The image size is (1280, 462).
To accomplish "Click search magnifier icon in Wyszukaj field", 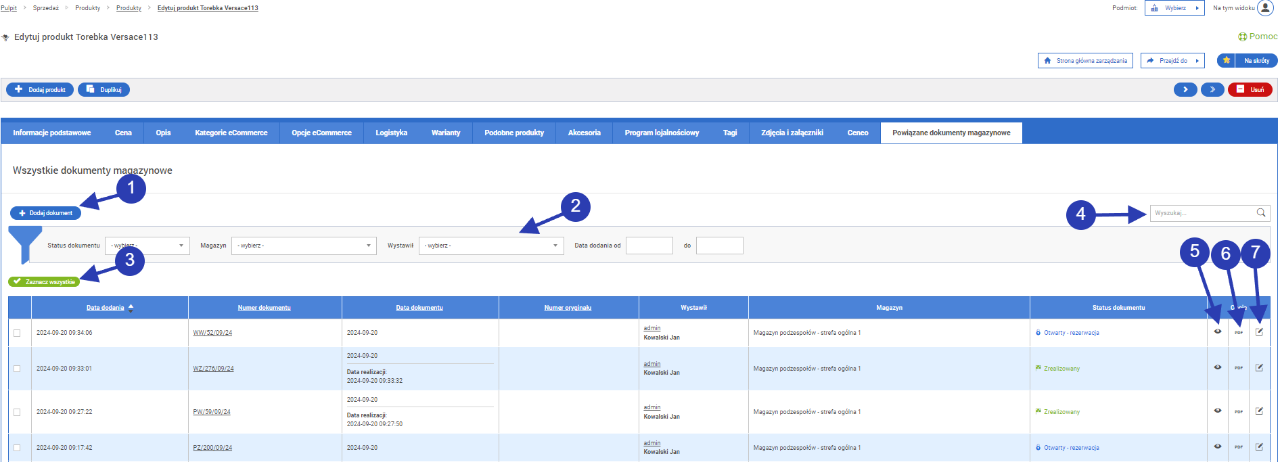I will coord(1261,213).
